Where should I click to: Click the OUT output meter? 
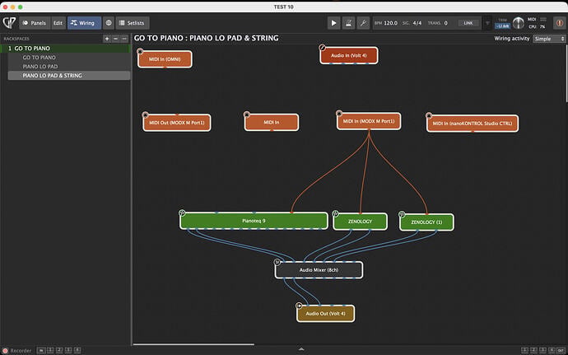pos(561,350)
